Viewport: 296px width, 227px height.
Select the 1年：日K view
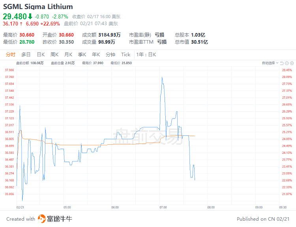[x=146, y=55]
